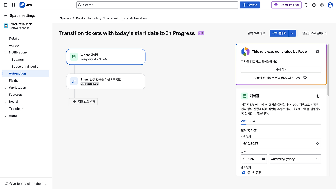
Task: Click thumbs up feedback icon
Action: (x=298, y=78)
